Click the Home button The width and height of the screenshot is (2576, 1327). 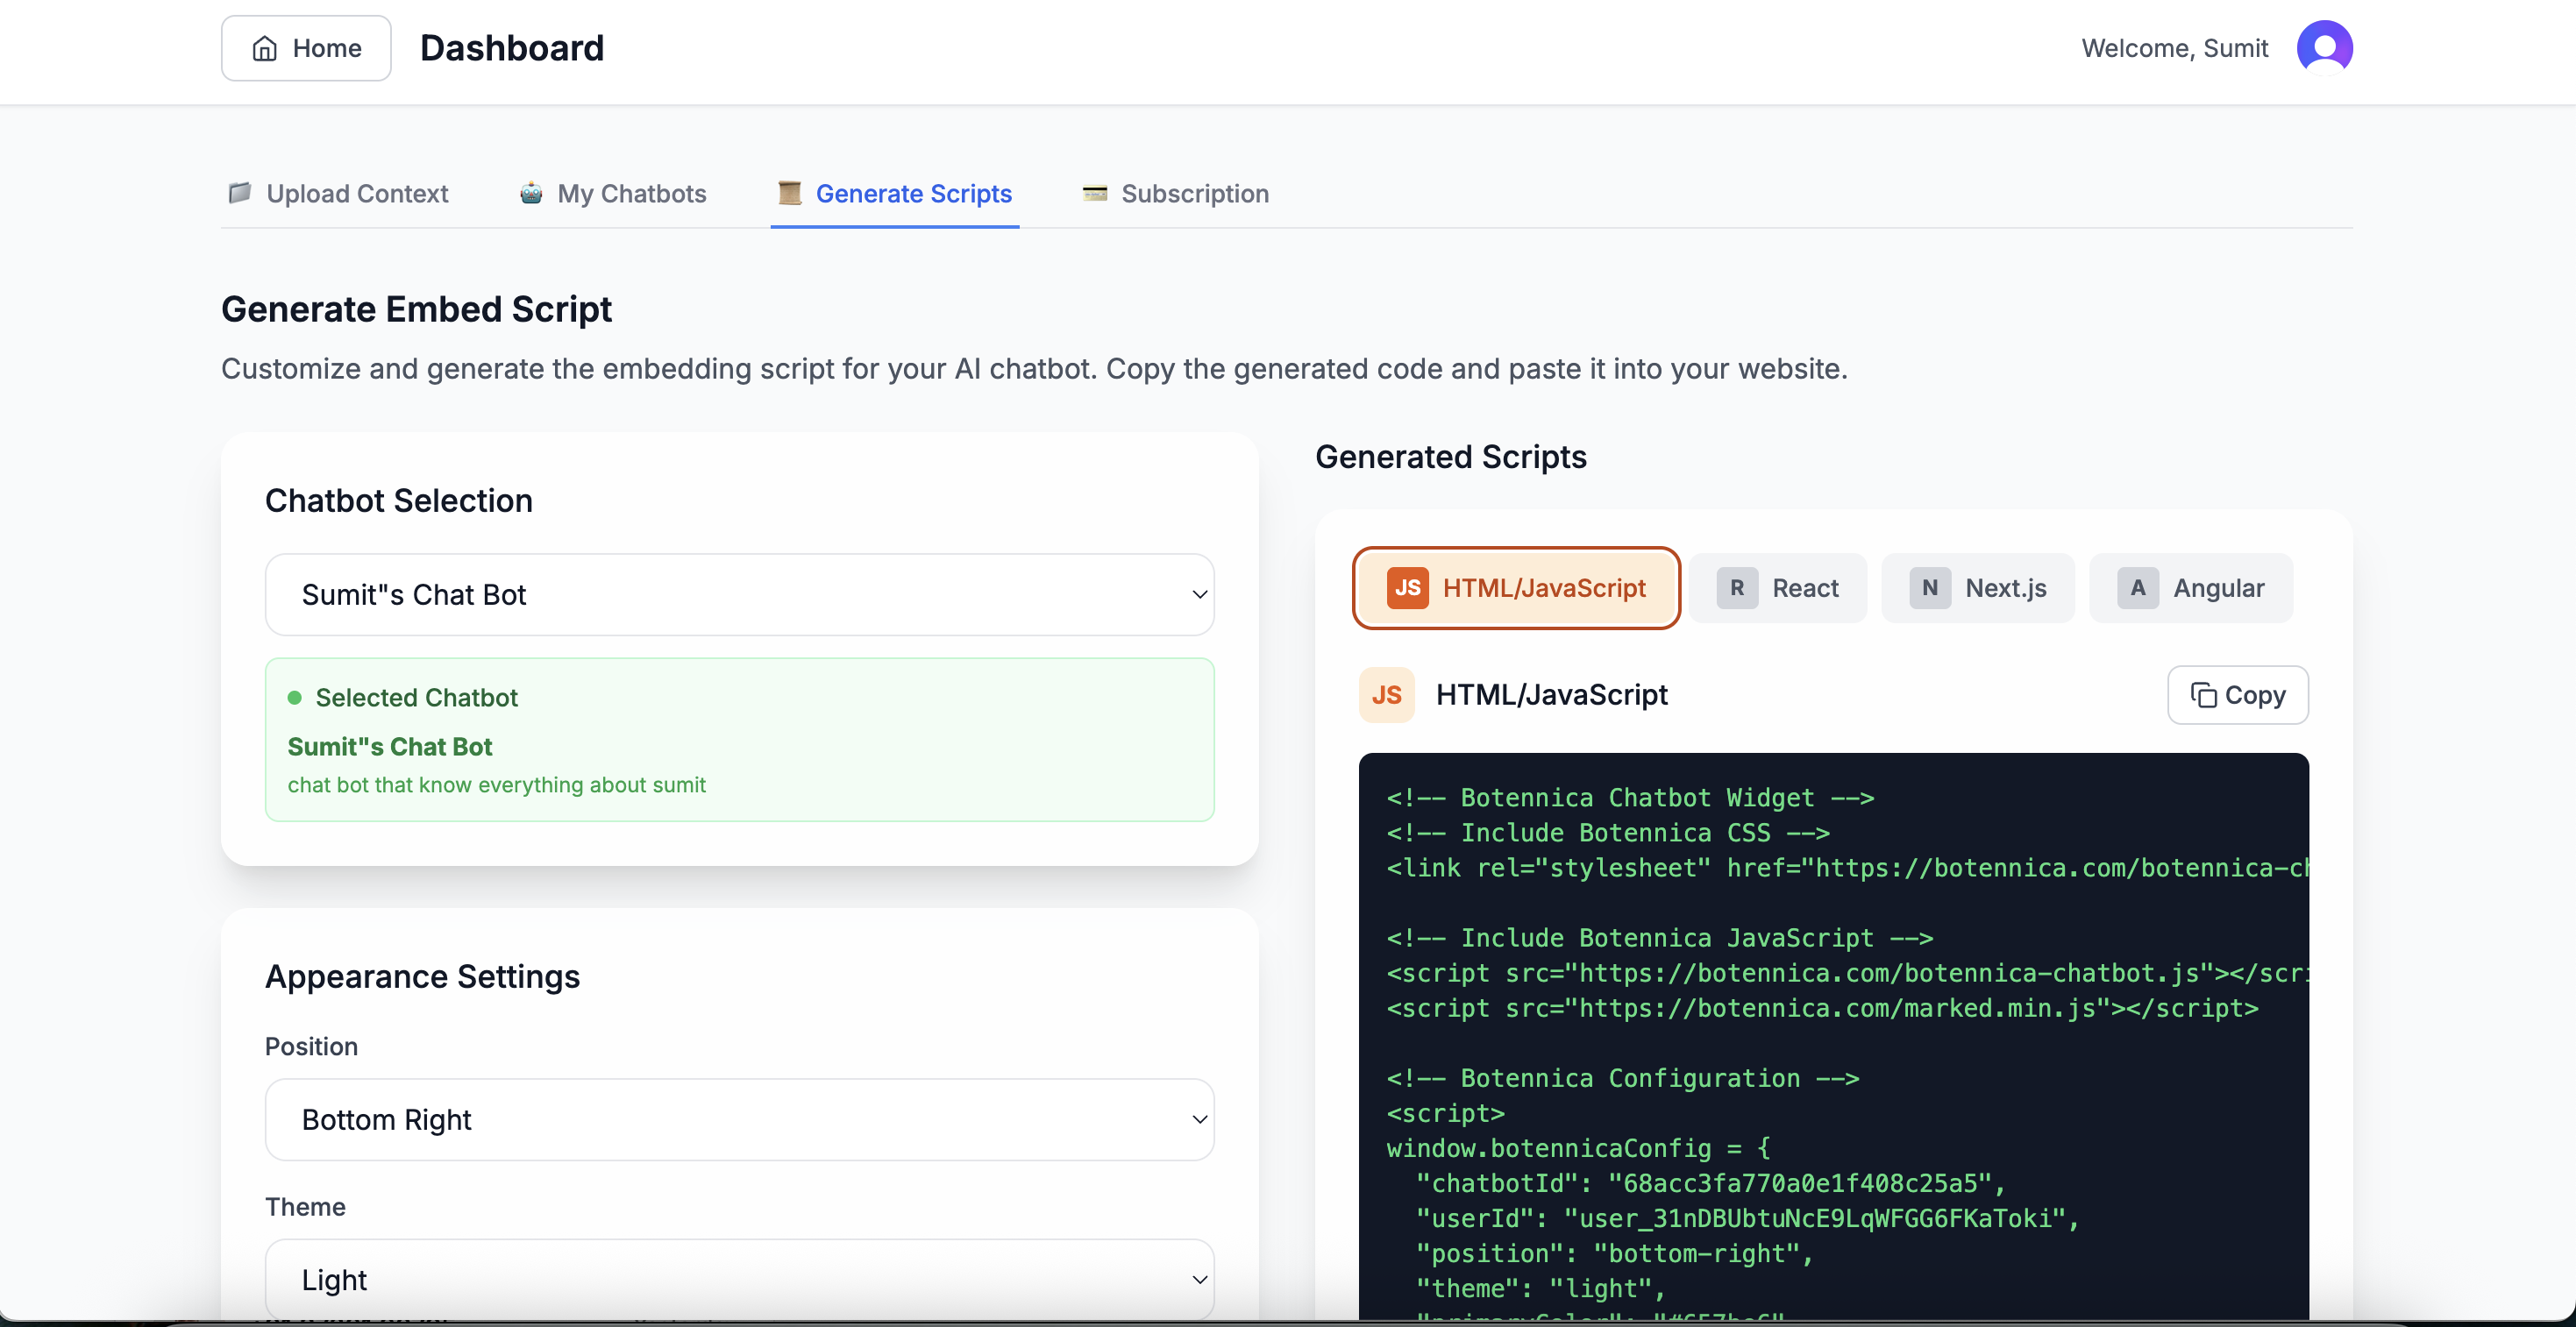[x=306, y=48]
